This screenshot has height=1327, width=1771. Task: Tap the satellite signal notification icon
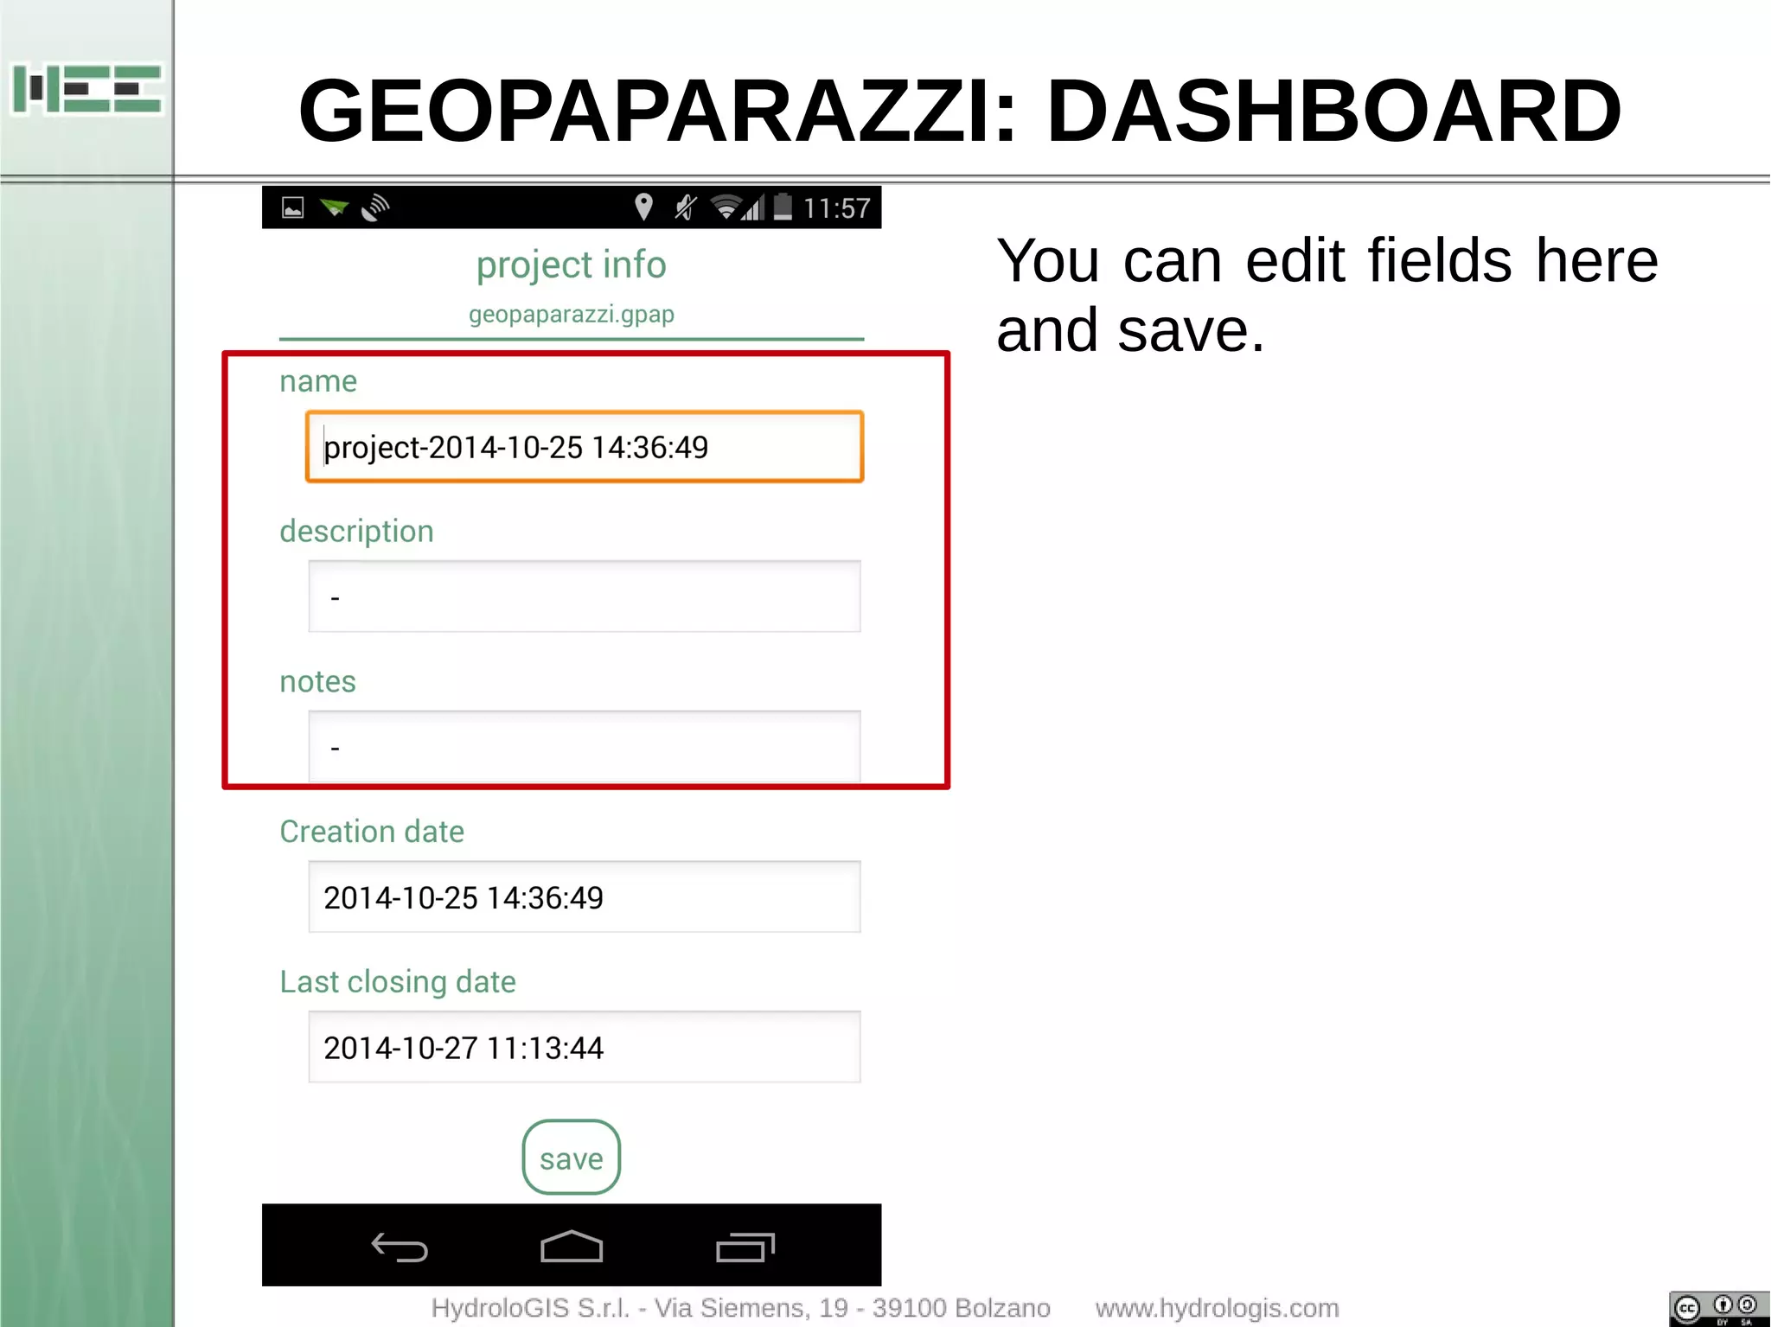(375, 207)
